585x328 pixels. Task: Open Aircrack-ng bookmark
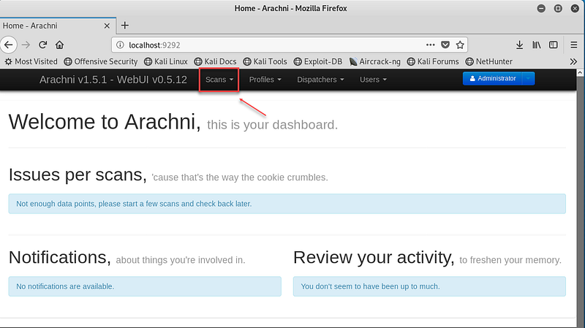click(x=374, y=61)
